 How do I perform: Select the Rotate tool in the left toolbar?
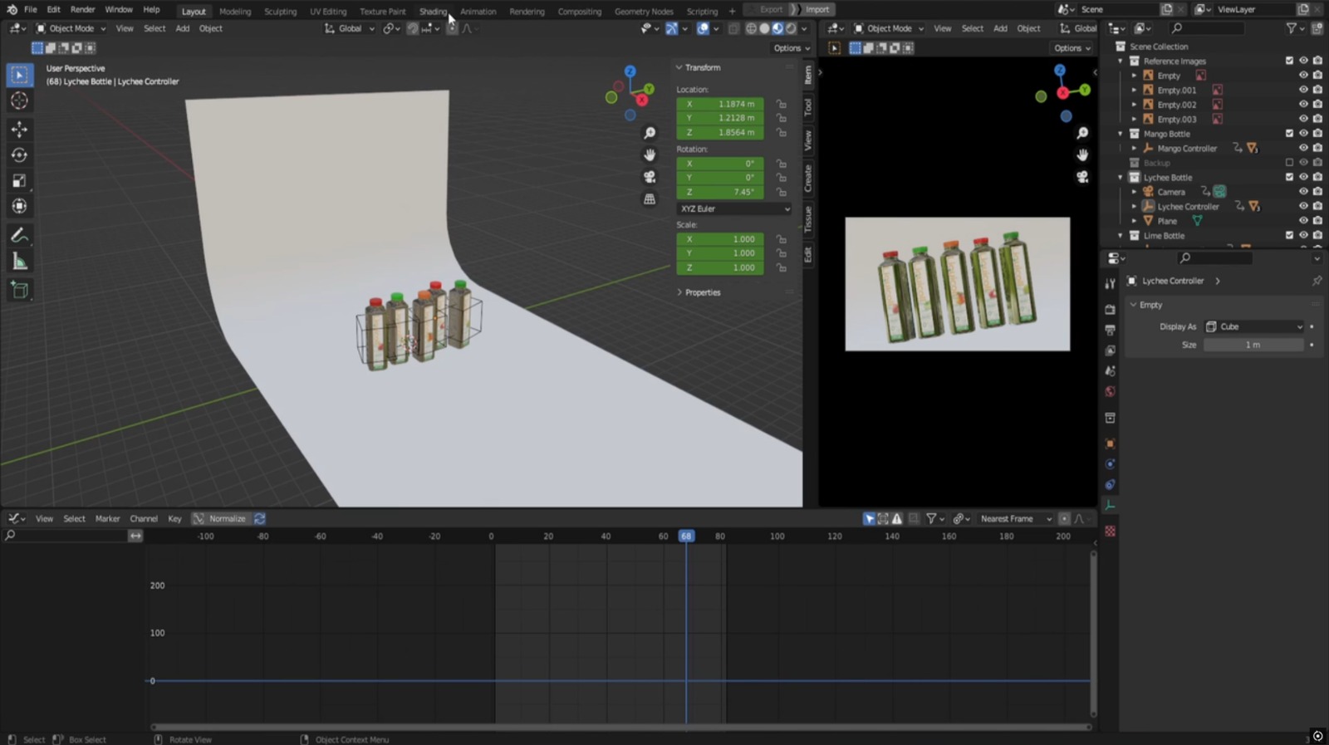click(x=19, y=155)
